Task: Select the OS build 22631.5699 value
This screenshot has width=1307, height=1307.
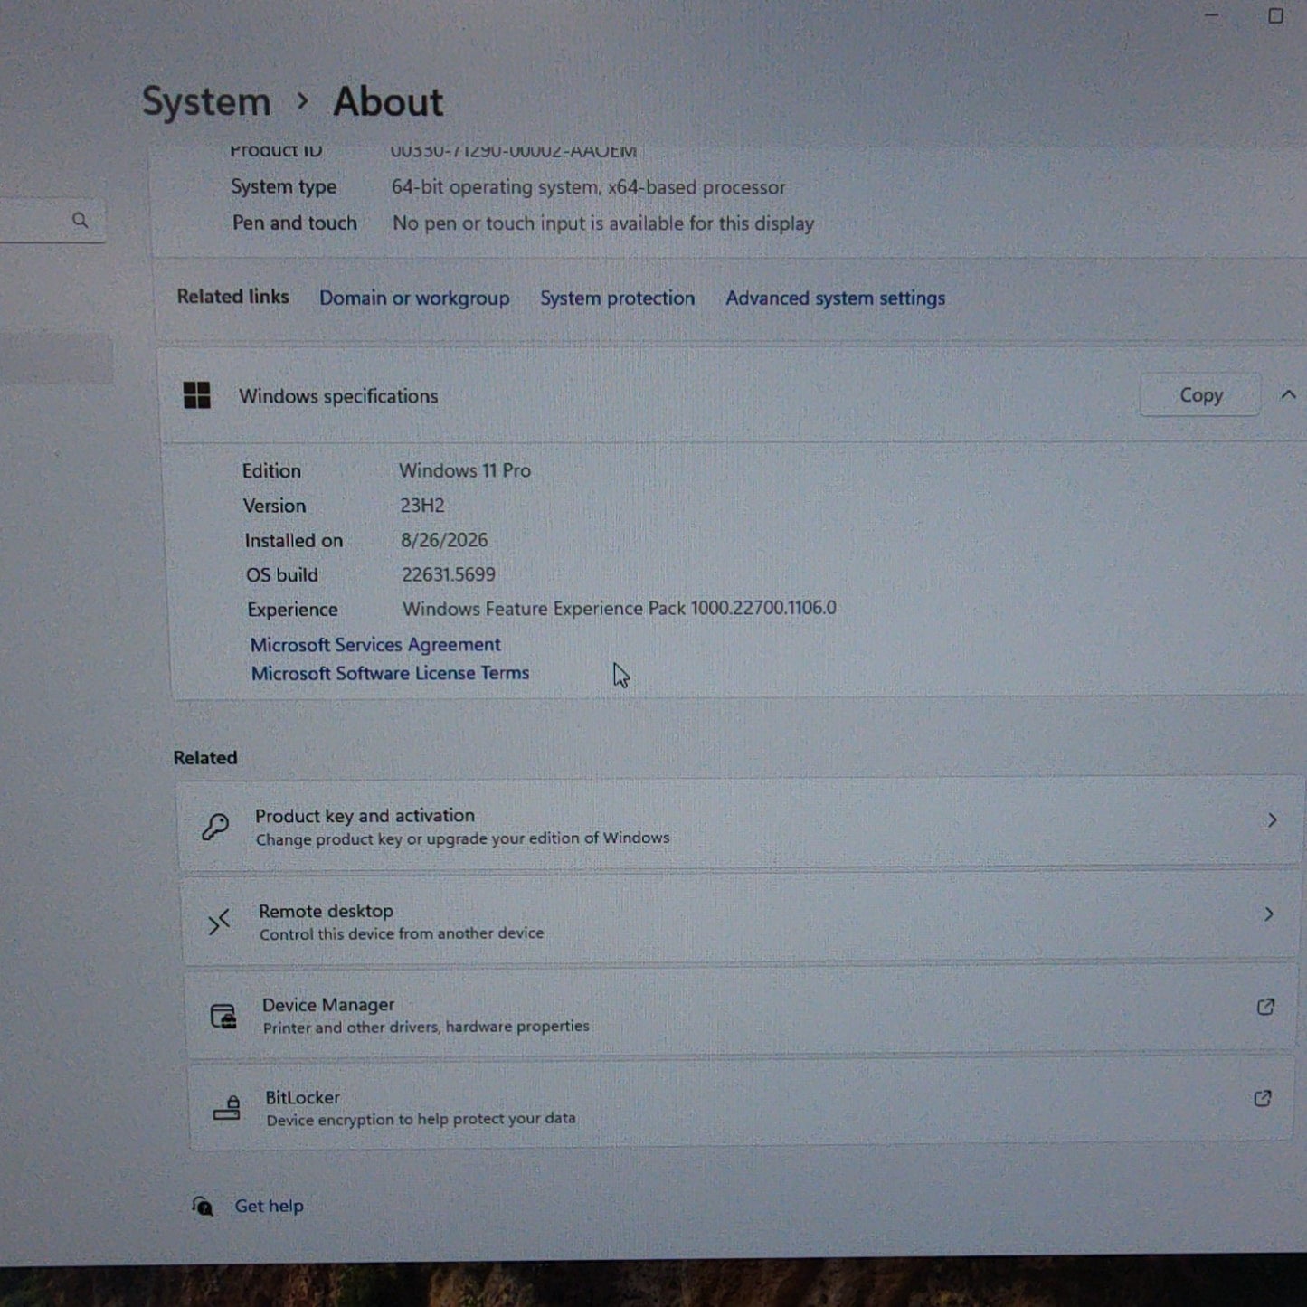Action: tap(449, 574)
